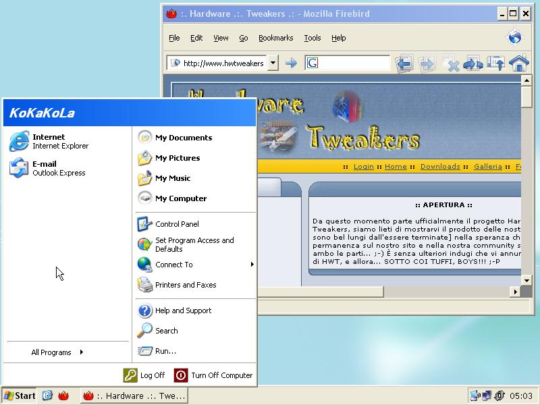Click the Login link on webpage

coord(364,167)
